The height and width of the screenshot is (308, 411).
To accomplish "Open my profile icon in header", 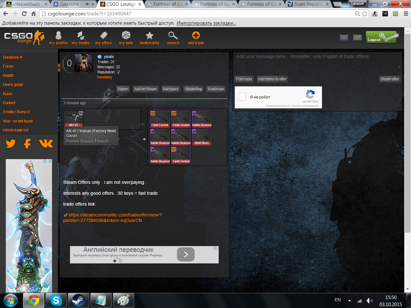I will 58,35.
